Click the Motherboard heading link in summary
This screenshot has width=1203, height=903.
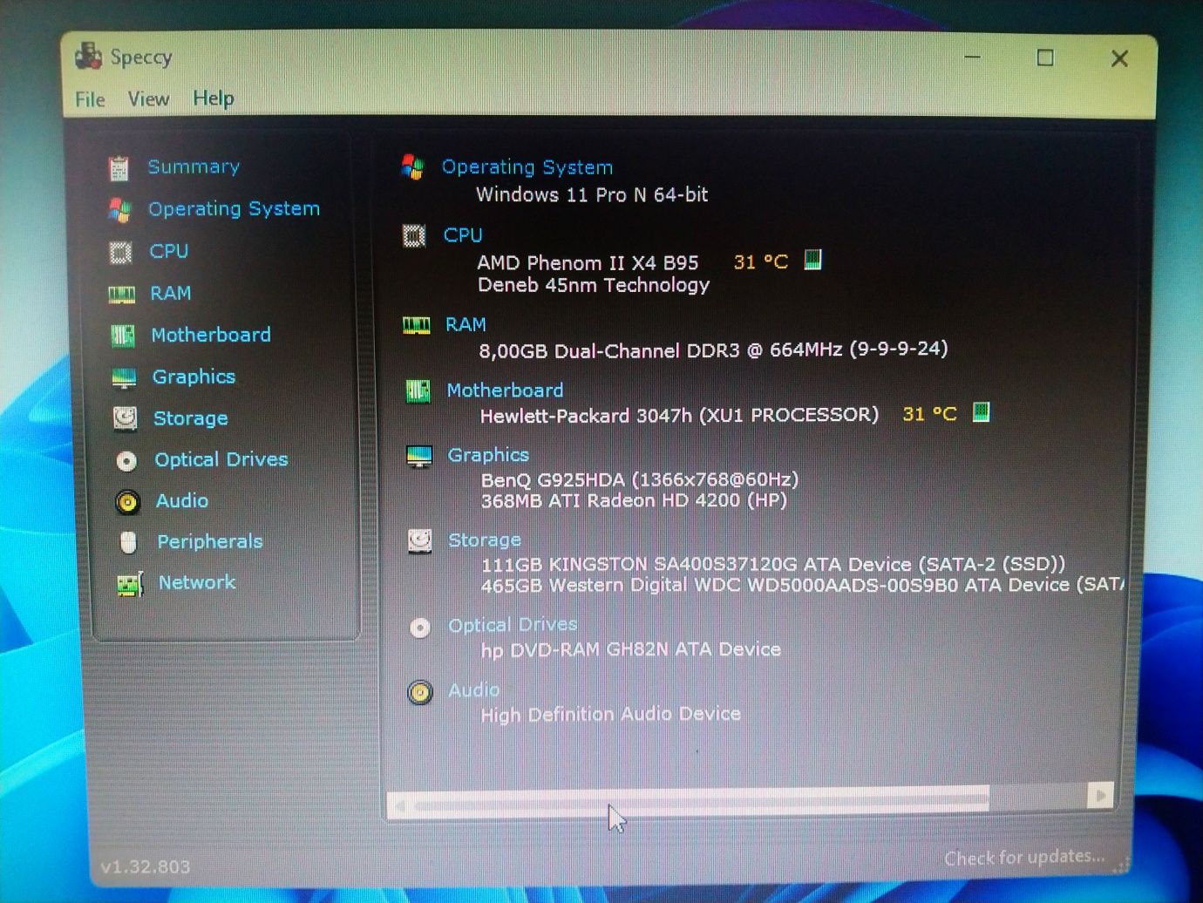tap(505, 390)
